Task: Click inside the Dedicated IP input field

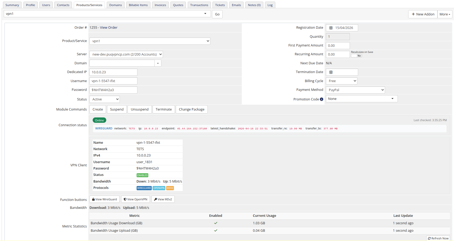Action: pos(113,72)
